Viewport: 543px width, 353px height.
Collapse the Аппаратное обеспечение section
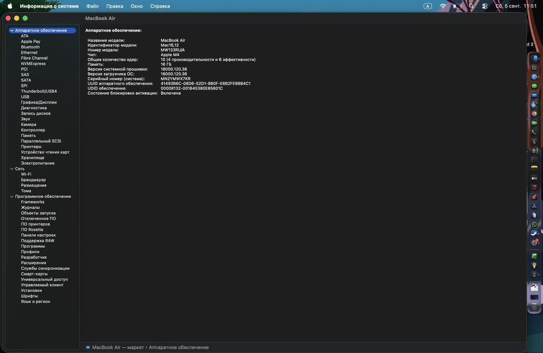click(x=12, y=30)
